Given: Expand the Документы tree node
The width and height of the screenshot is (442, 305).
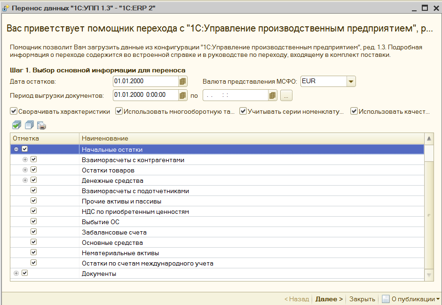Looking at the screenshot, I should click(x=16, y=273).
